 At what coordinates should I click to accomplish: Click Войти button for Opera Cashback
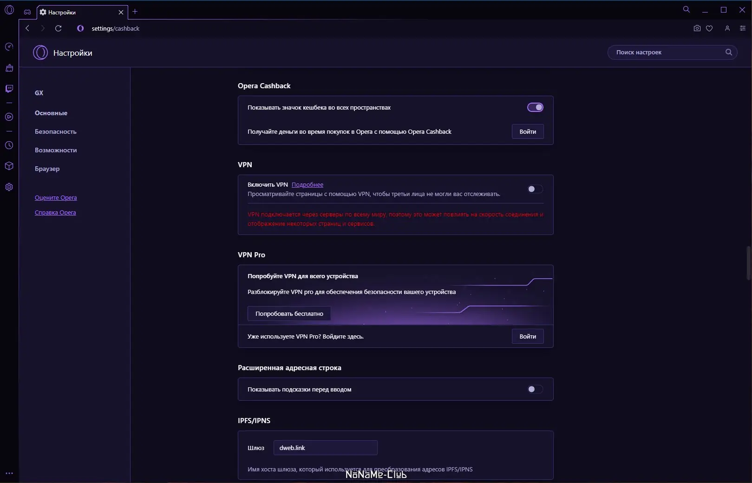(x=528, y=131)
